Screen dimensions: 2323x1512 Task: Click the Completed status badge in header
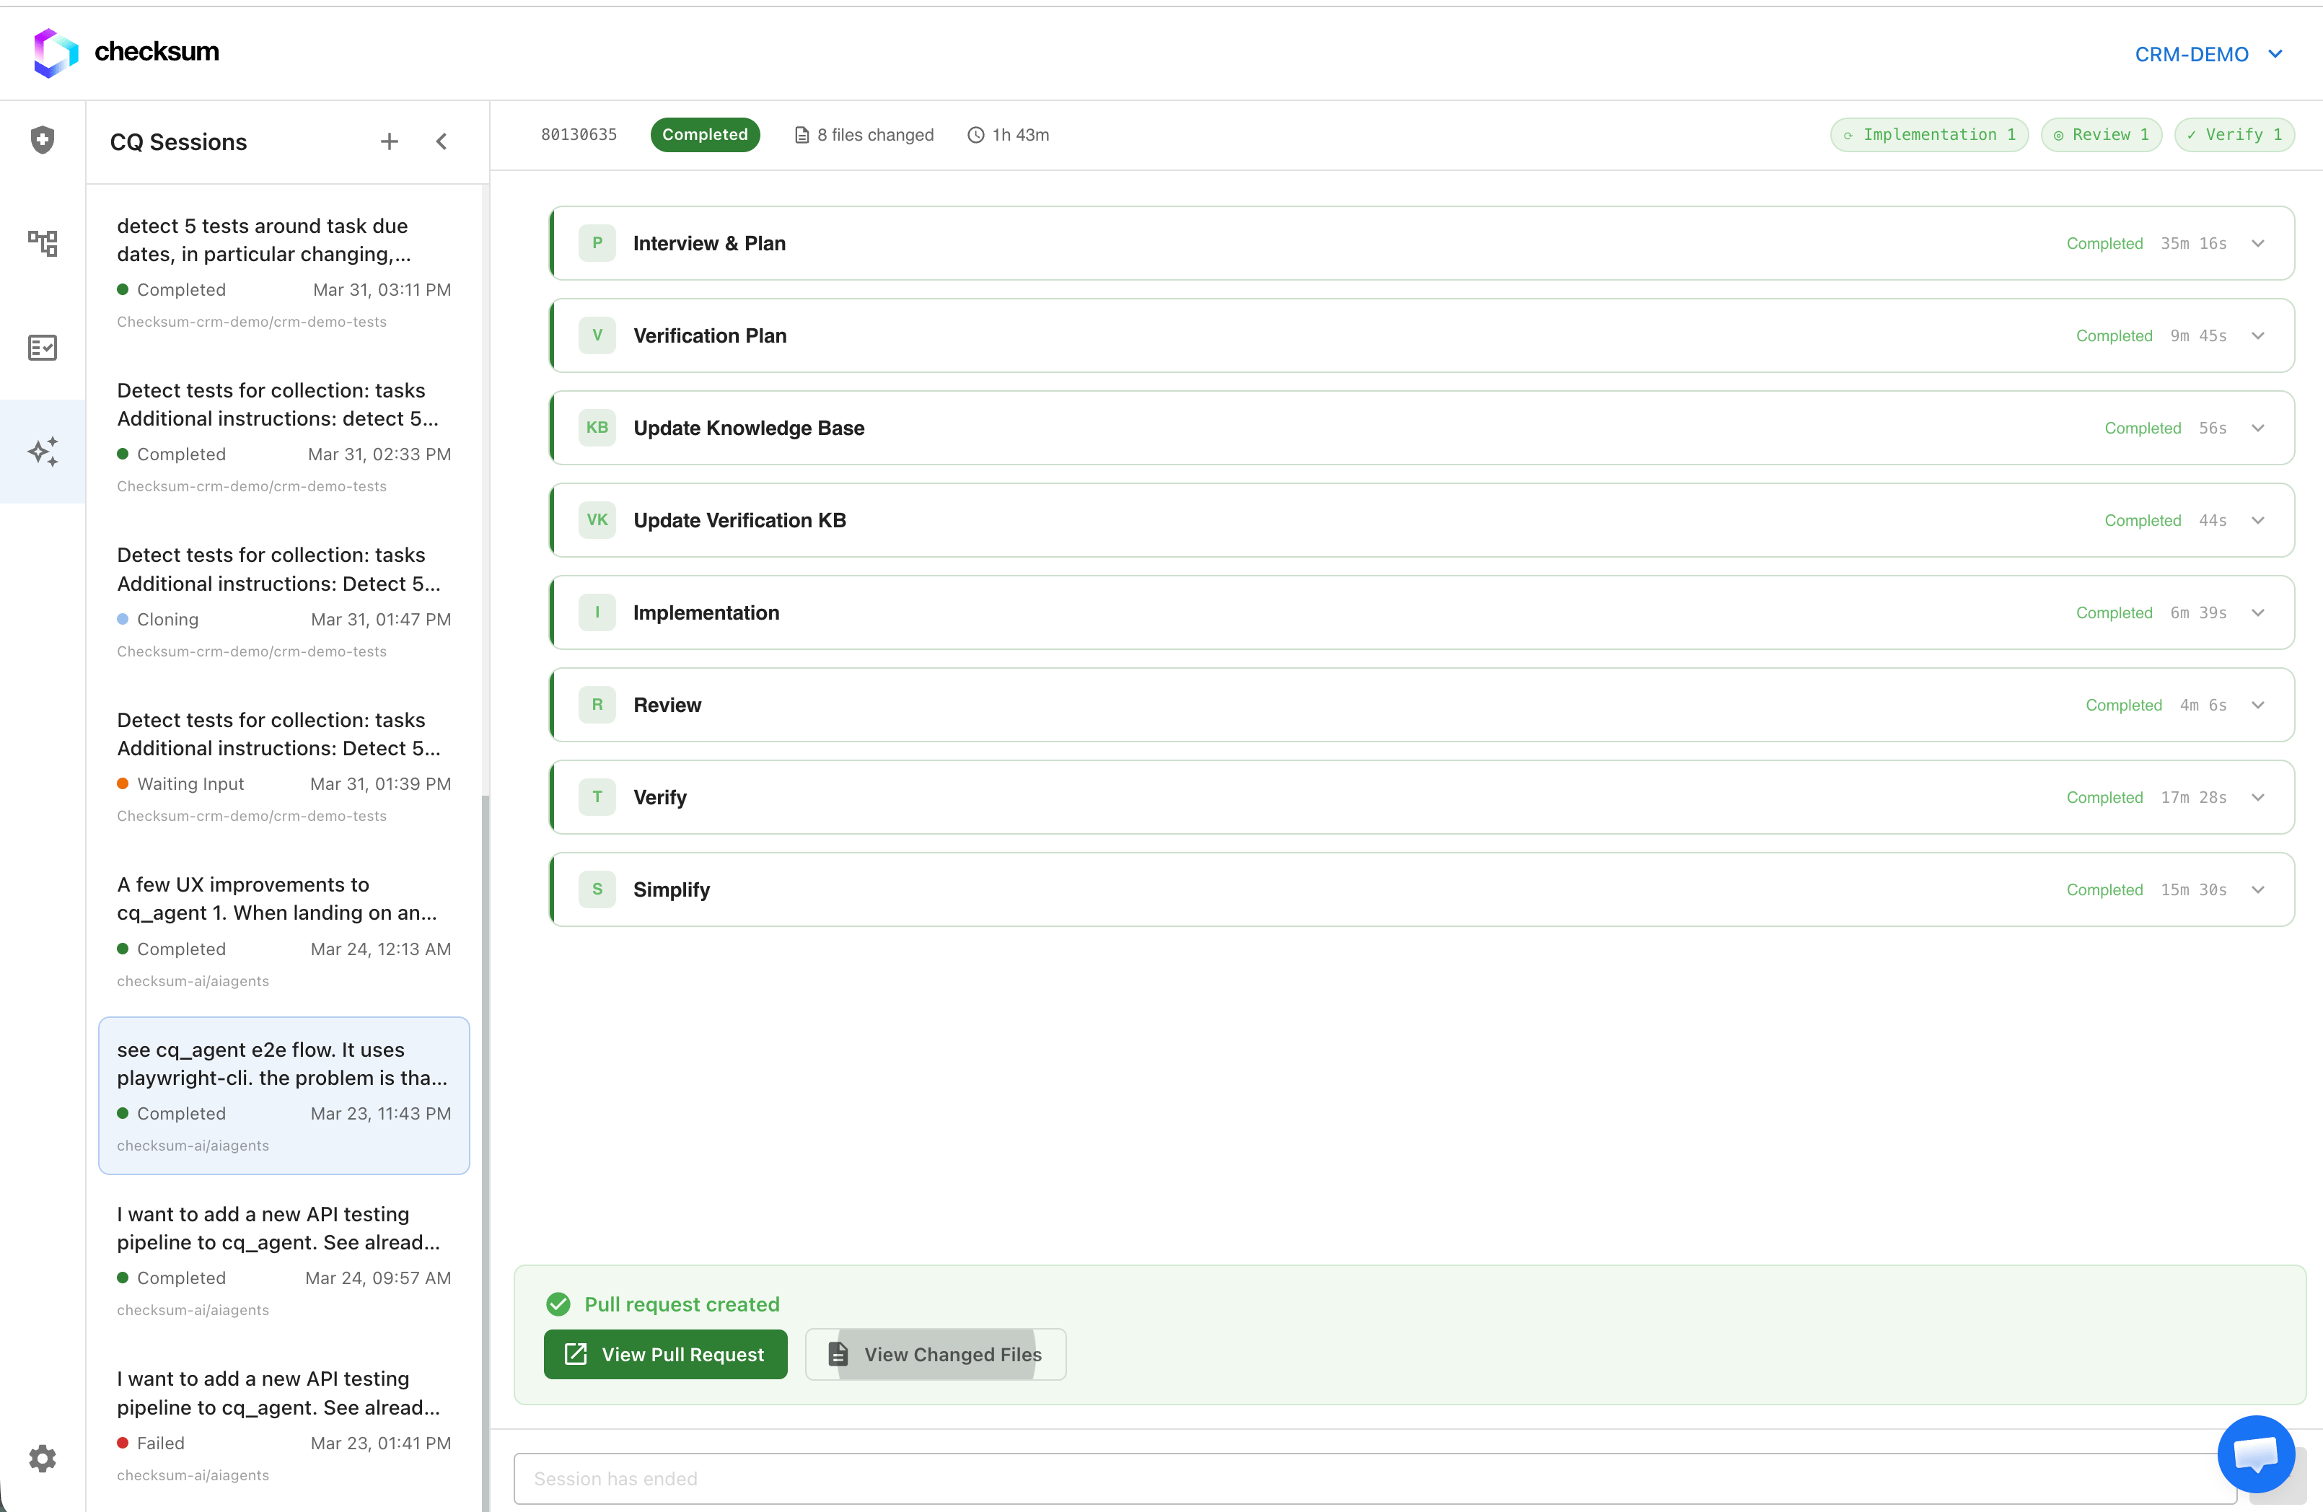[x=705, y=135]
